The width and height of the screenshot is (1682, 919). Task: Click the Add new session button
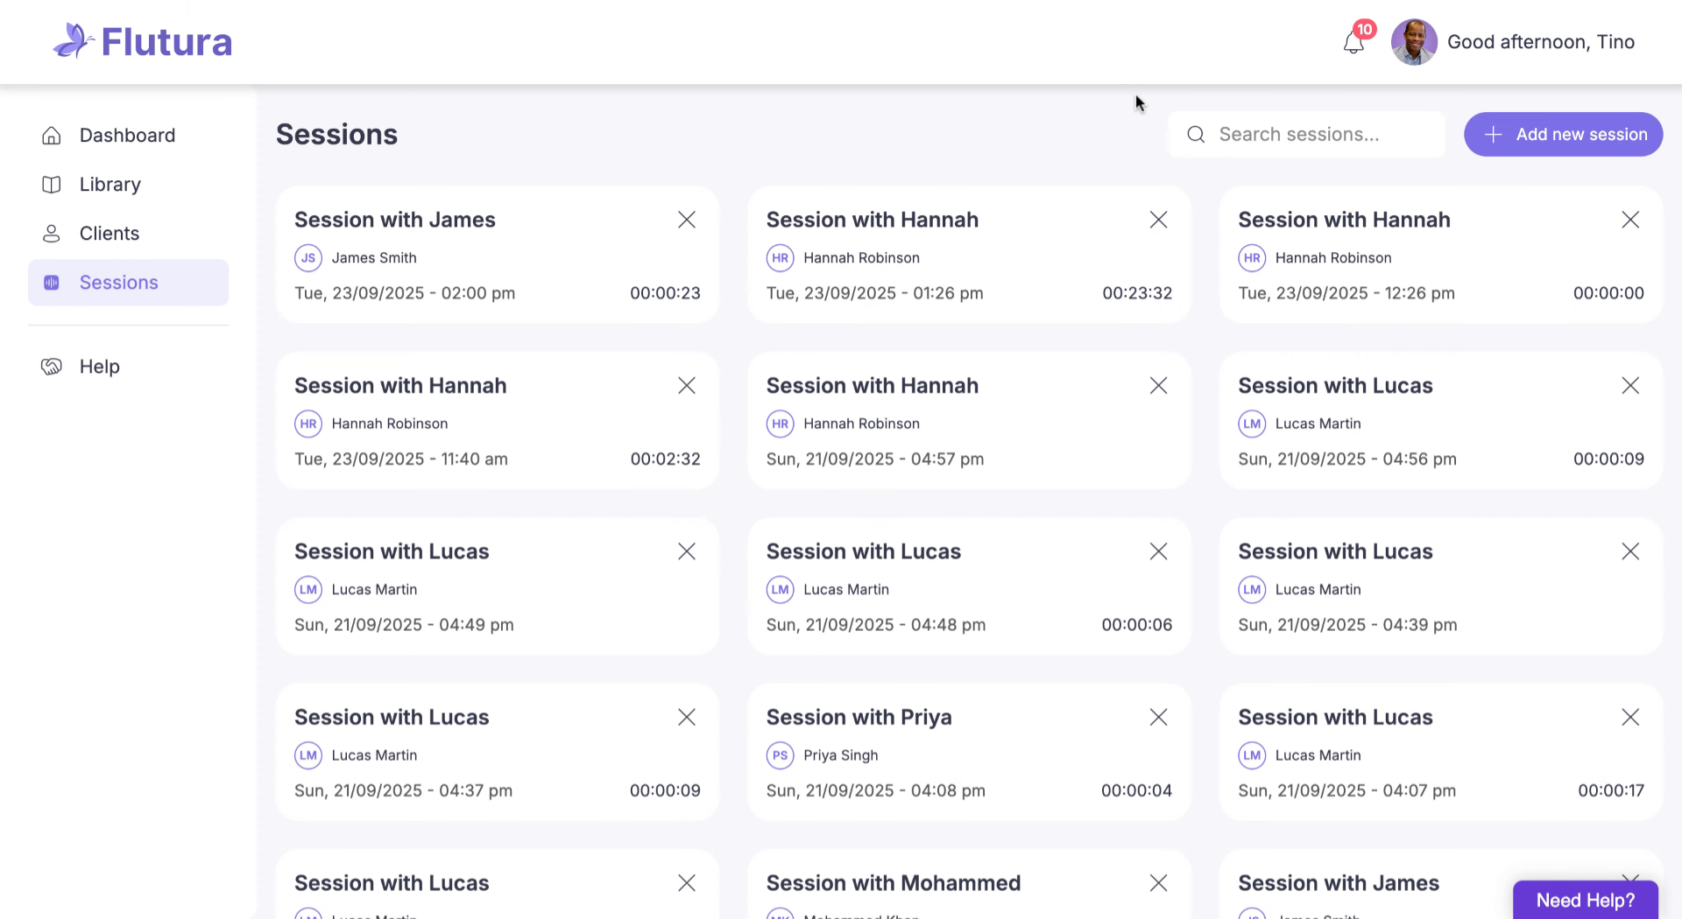1563,135
